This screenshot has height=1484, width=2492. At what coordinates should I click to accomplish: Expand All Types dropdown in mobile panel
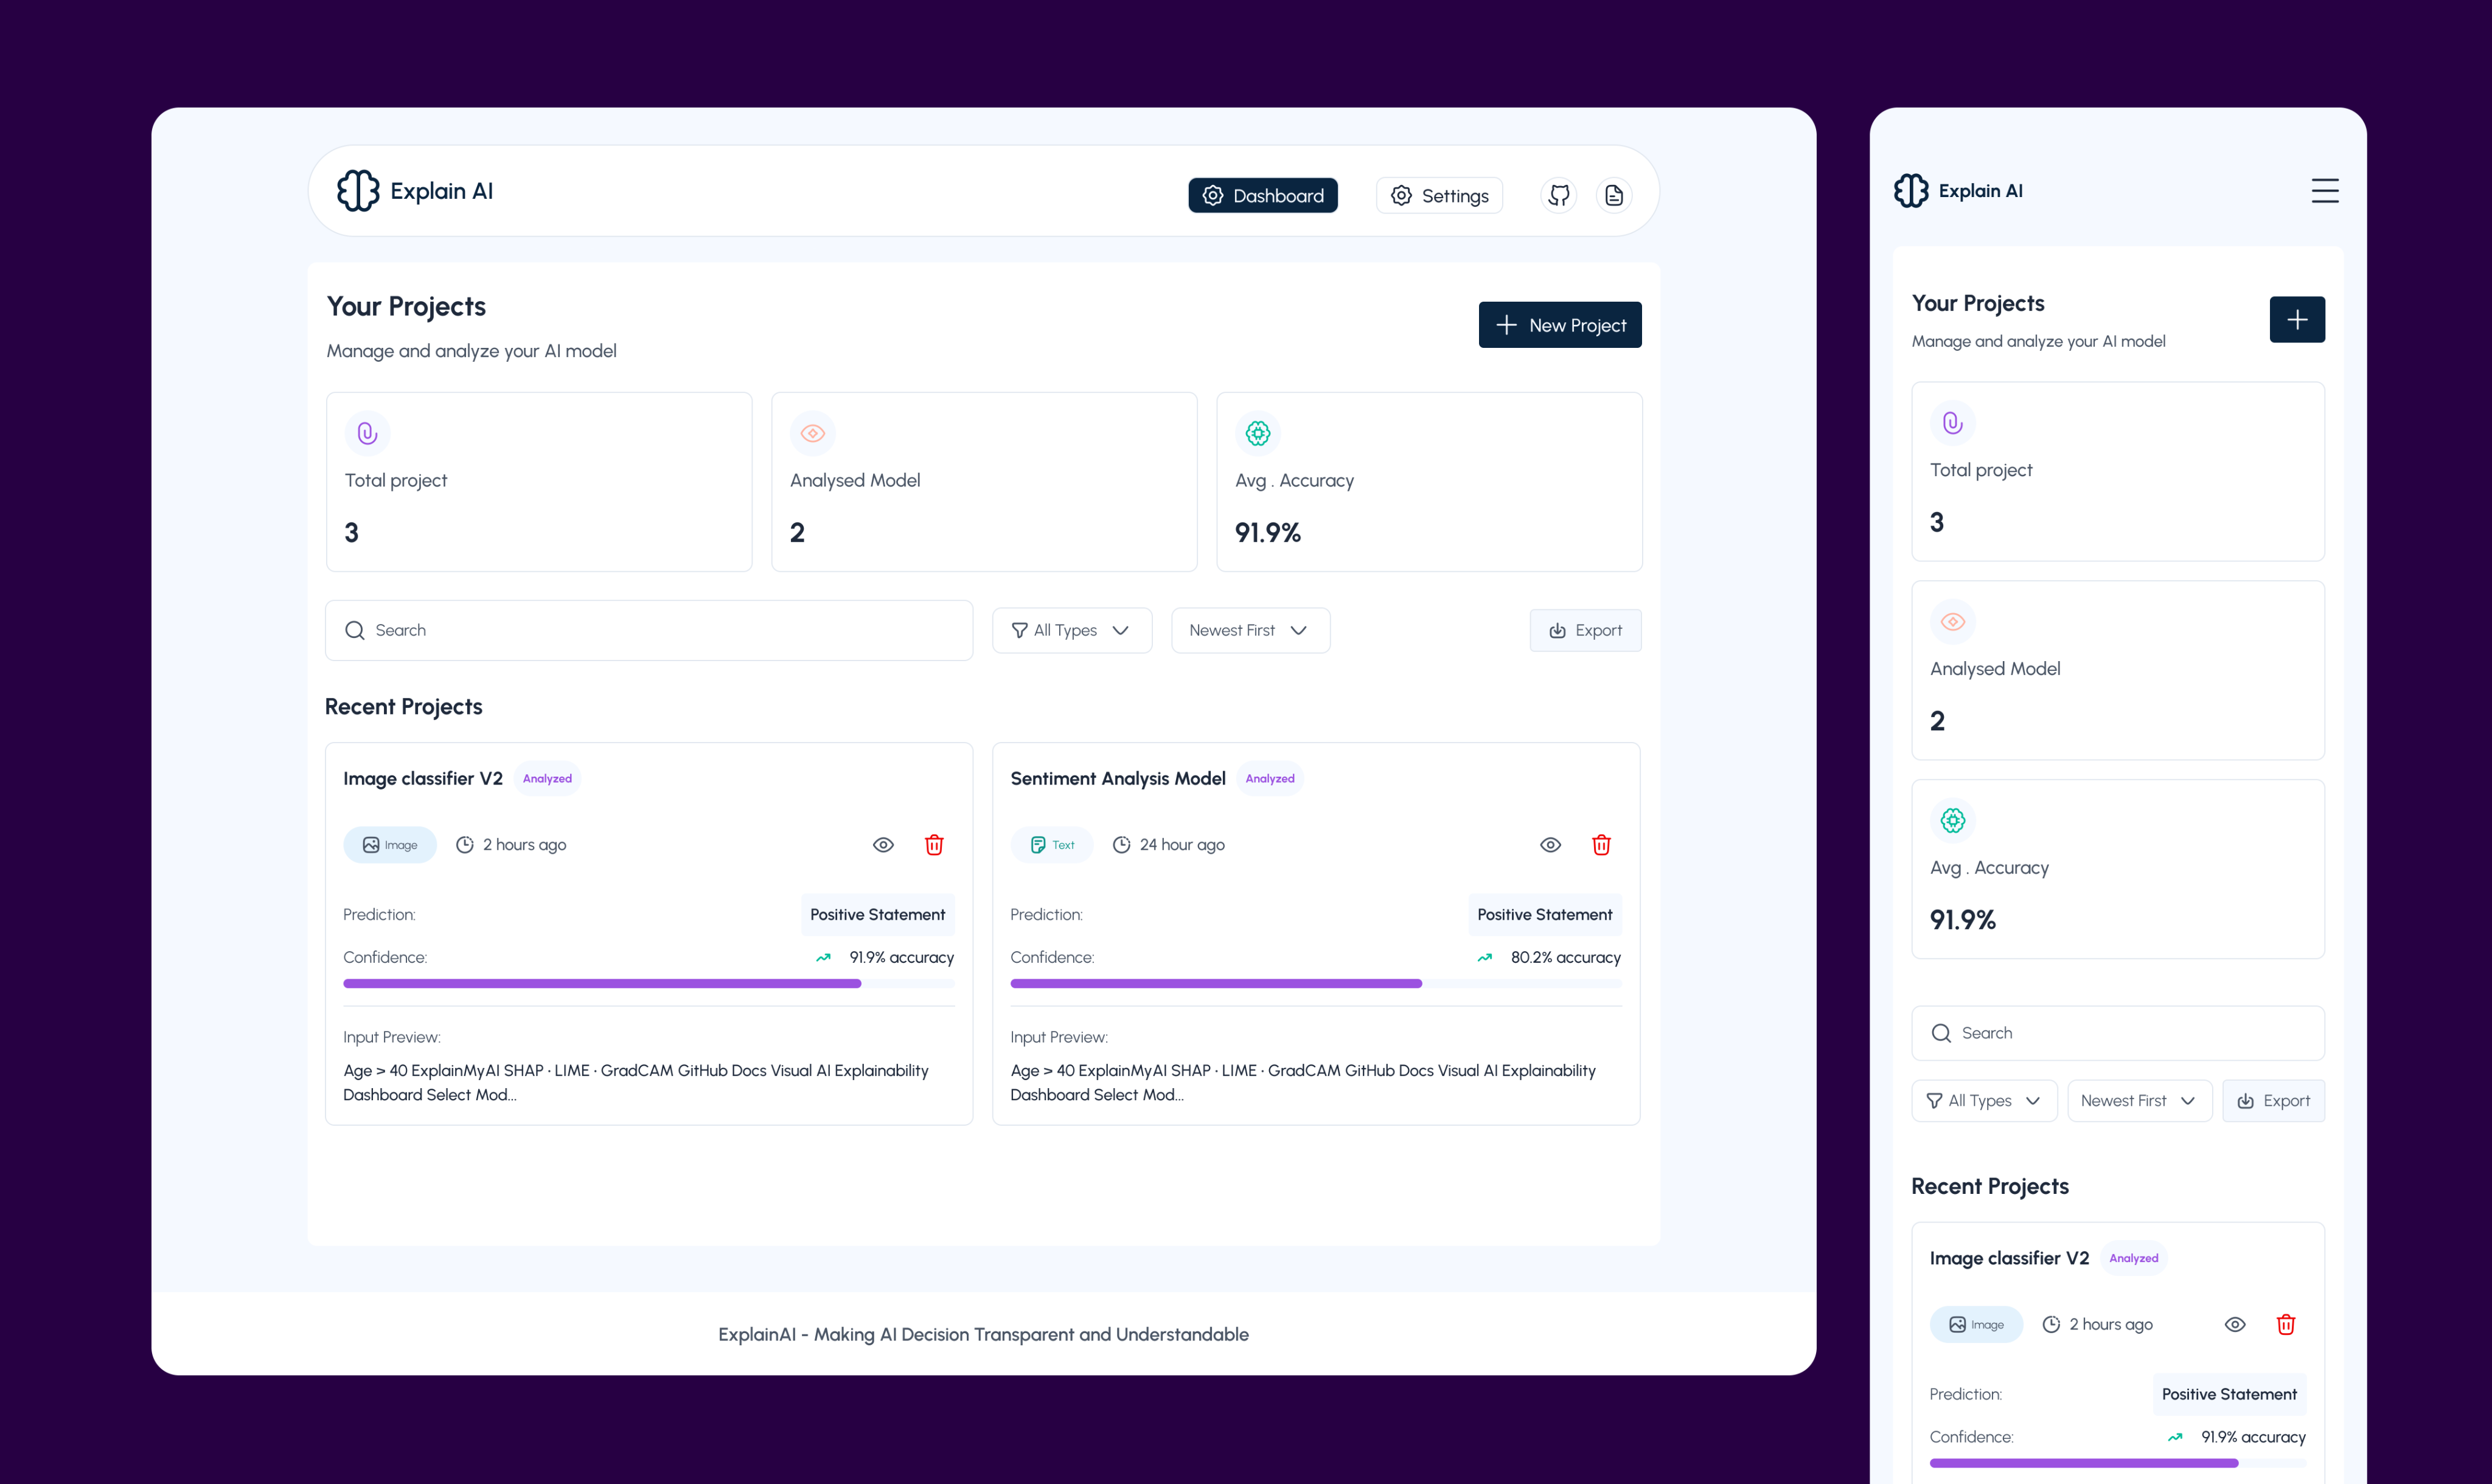pyautogui.click(x=1983, y=1101)
